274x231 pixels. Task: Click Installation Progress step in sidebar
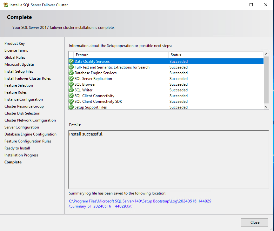(21, 155)
